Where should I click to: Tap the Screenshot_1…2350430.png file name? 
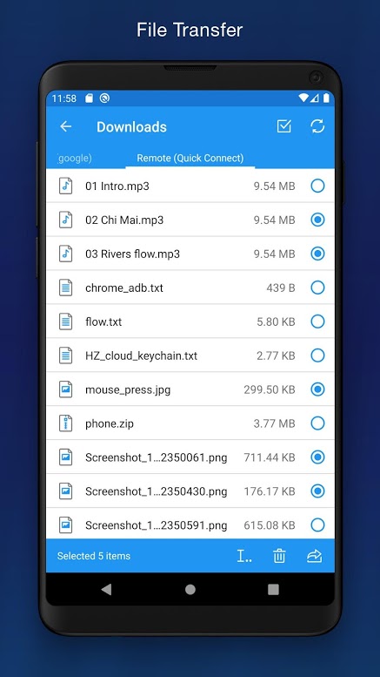coord(156,491)
